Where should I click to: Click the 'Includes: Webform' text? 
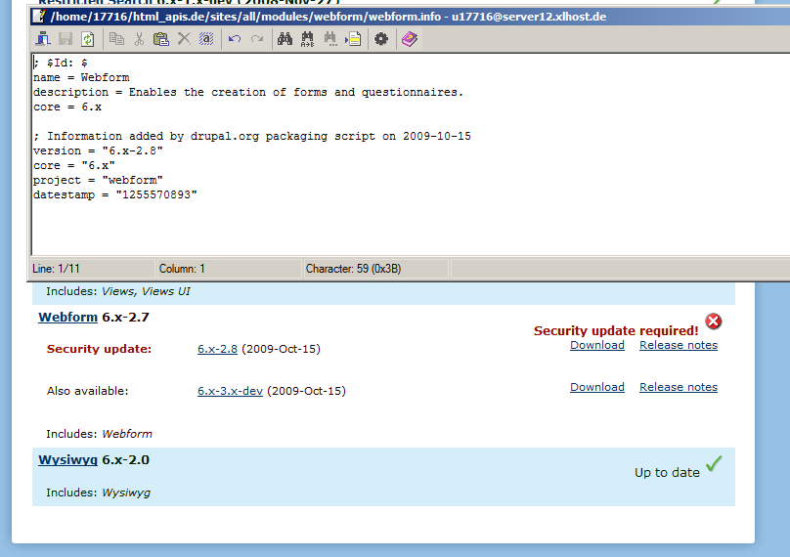[x=99, y=434]
